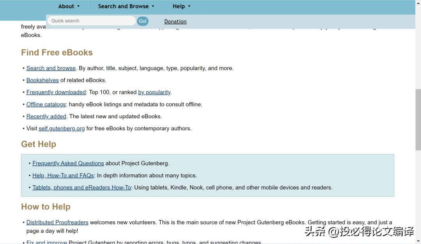The width and height of the screenshot is (421, 244).
Task: Click the Find Free eBooks heading
Action: point(57,52)
